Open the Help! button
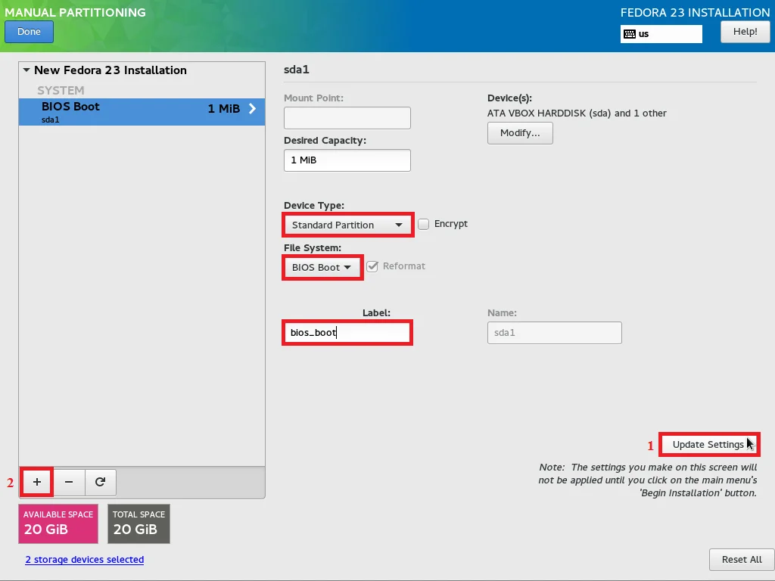The image size is (775, 581). point(745,32)
